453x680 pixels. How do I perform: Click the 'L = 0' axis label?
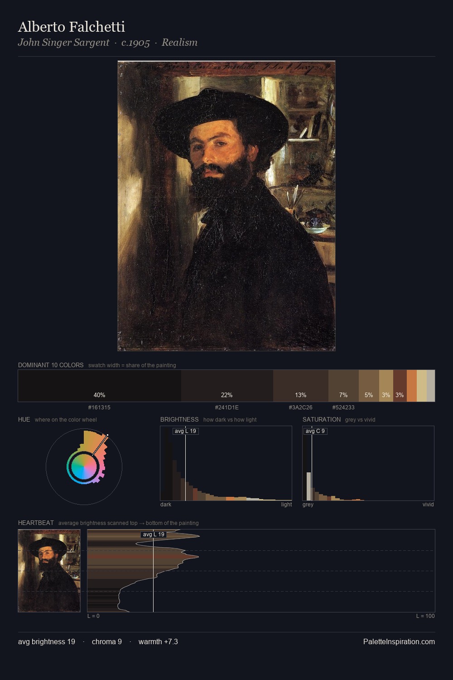[x=93, y=616]
